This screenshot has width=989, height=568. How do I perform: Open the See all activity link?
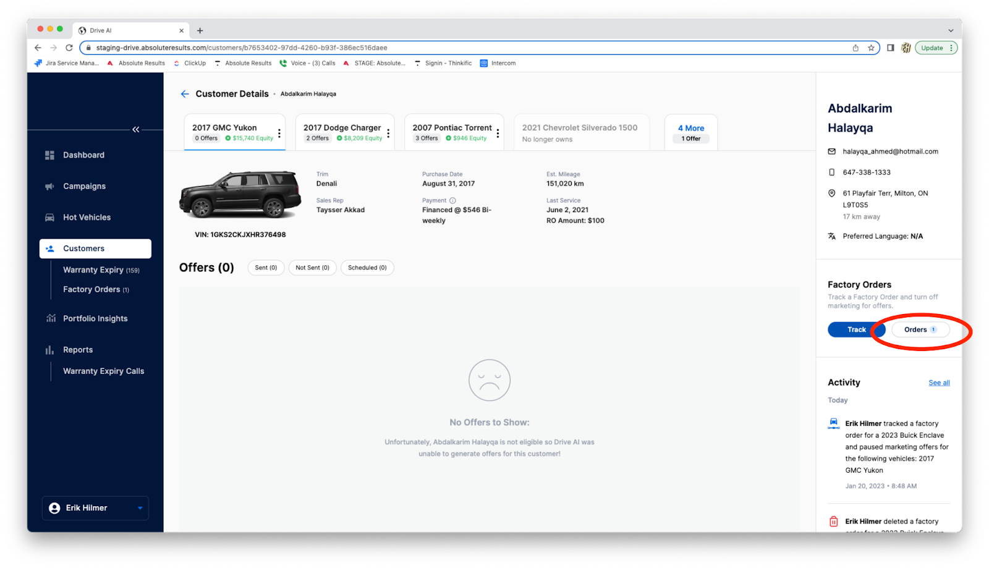click(x=938, y=383)
